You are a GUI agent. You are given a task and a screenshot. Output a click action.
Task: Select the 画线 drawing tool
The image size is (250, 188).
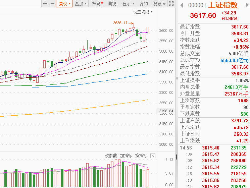coord(112,3)
